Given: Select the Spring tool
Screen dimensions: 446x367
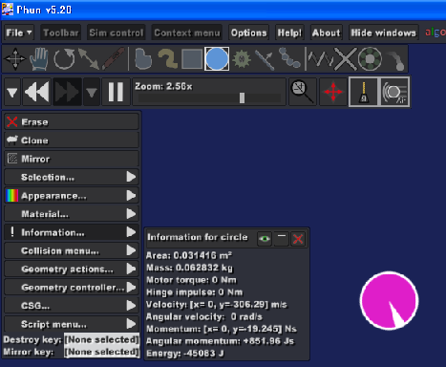Looking at the screenshot, I should pyautogui.click(x=320, y=59).
